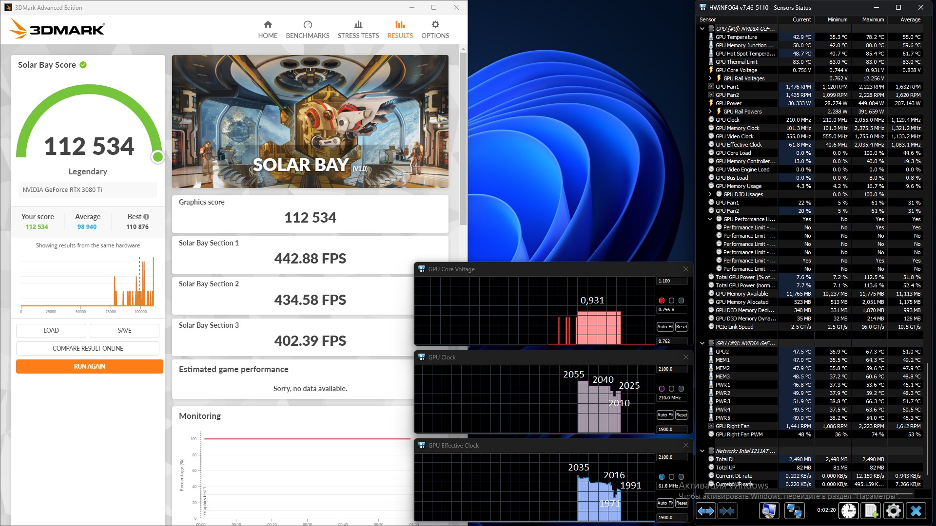This screenshot has height=526, width=936.
Task: Click the Best score info icon
Action: click(146, 217)
